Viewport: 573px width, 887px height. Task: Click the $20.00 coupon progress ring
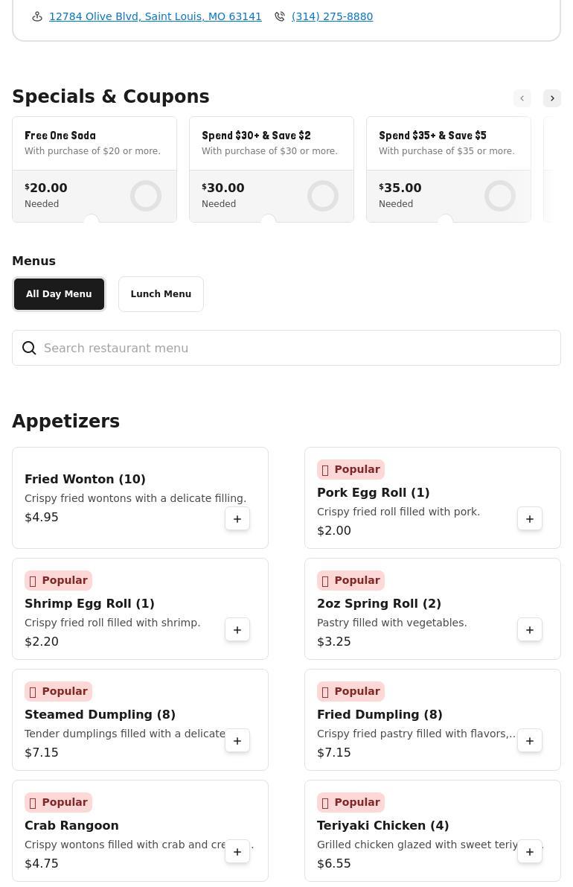(x=146, y=196)
